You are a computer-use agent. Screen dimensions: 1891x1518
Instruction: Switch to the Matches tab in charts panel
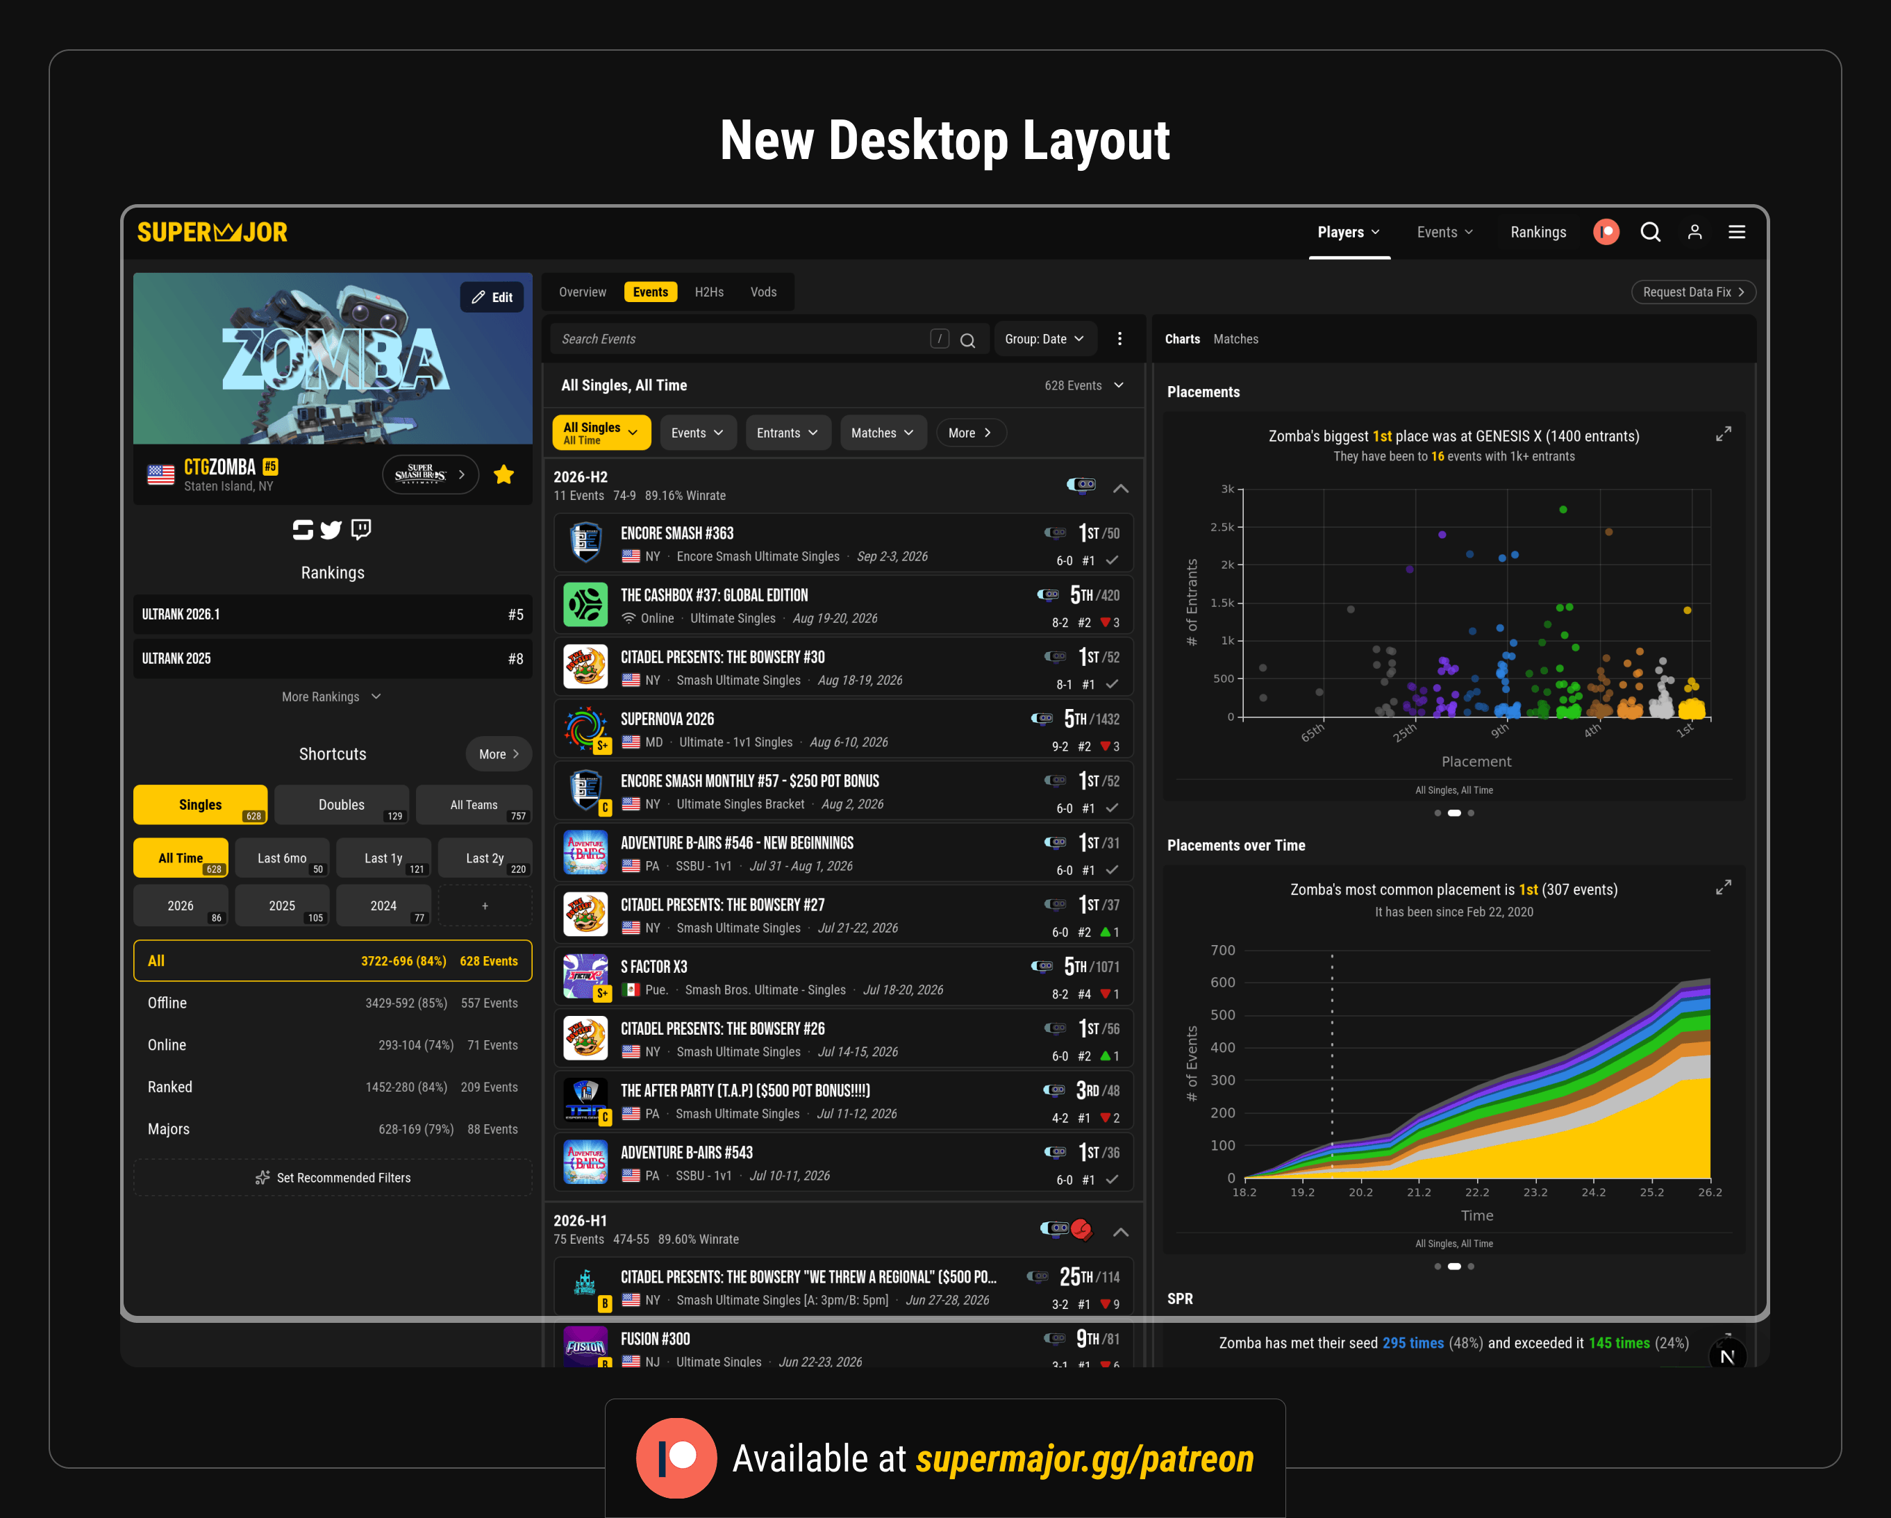(x=1235, y=340)
